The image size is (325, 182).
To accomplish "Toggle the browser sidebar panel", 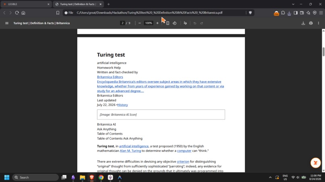I will click(x=296, y=13).
